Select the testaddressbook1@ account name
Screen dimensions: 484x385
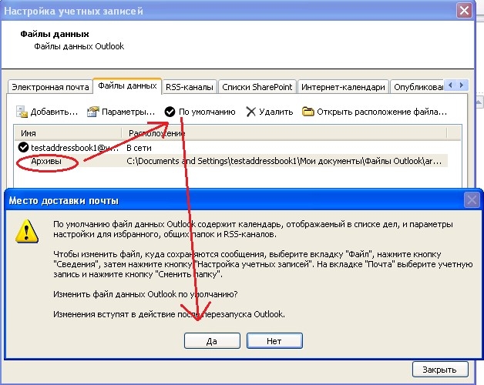pyautogui.click(x=75, y=148)
